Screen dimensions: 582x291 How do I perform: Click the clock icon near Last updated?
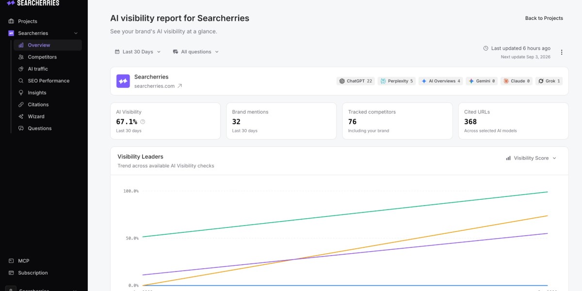coord(486,48)
